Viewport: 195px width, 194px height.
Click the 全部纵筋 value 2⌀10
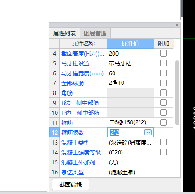[130, 83]
